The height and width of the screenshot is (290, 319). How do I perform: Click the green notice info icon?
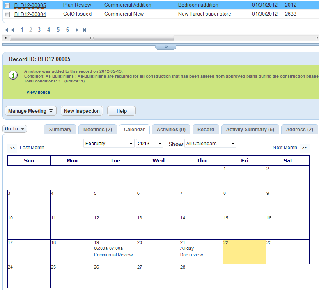tap(14, 75)
